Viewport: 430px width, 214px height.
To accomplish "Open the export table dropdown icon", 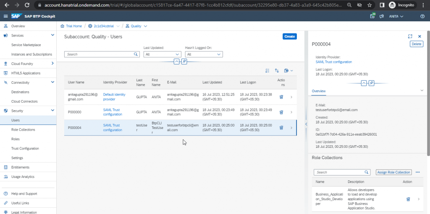I will (x=288, y=71).
